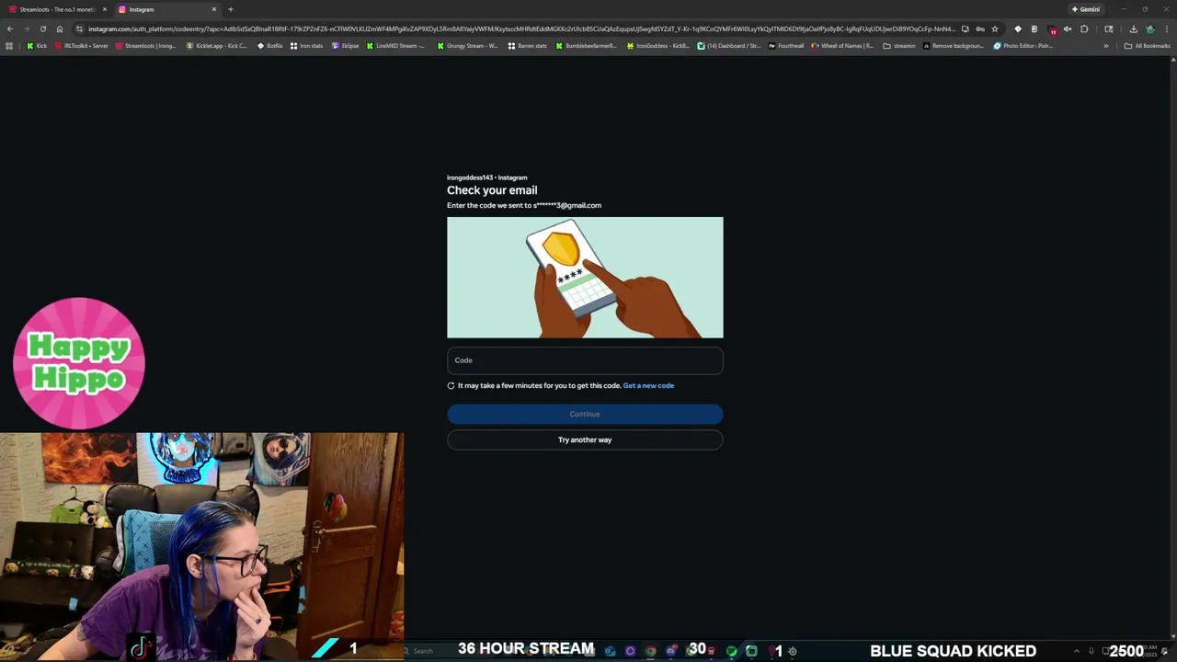
Task: Open the Remove background bookmark
Action: [953, 45]
